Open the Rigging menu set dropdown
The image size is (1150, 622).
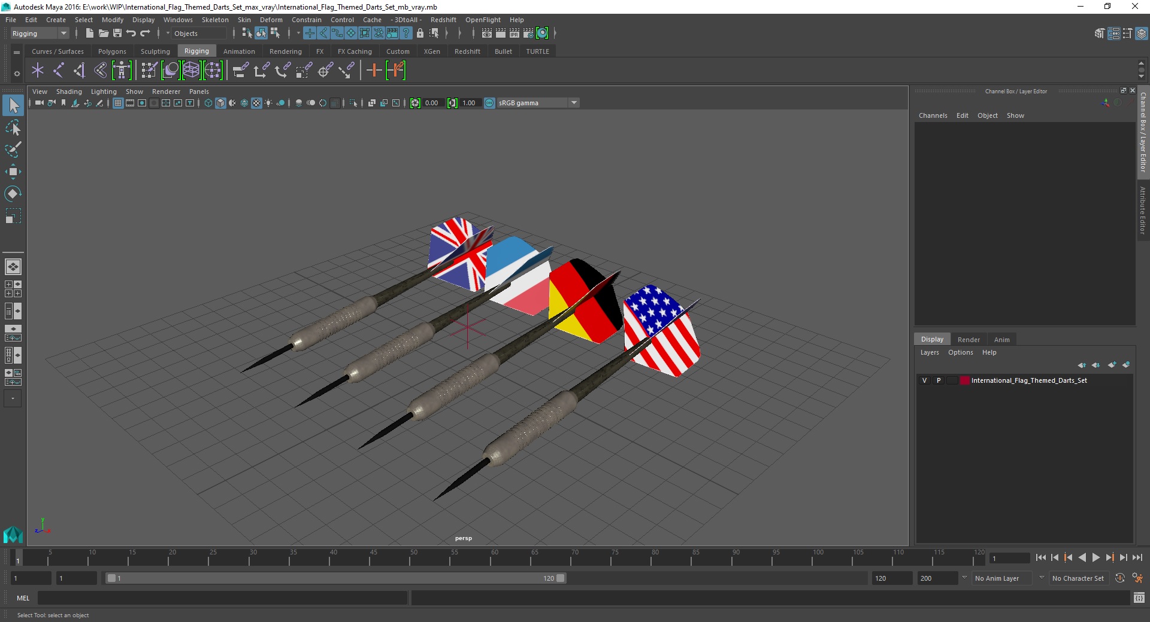pos(39,33)
